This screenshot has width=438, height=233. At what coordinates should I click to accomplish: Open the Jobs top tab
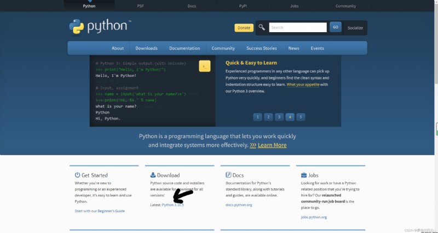294,6
